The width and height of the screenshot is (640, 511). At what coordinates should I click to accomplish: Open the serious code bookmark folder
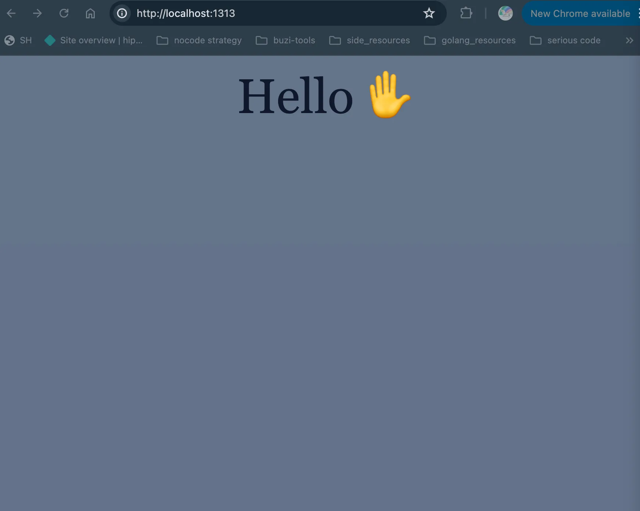point(565,40)
